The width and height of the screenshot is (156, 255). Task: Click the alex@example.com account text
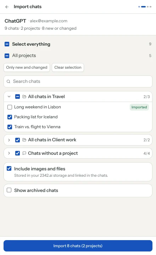tap(49, 21)
